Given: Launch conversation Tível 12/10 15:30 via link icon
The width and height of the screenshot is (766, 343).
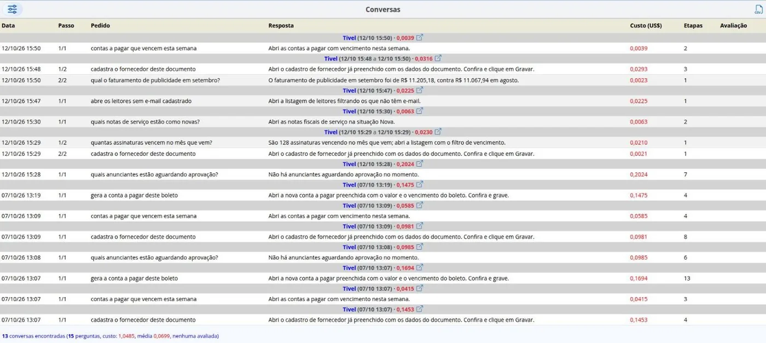Looking at the screenshot, I should point(420,111).
